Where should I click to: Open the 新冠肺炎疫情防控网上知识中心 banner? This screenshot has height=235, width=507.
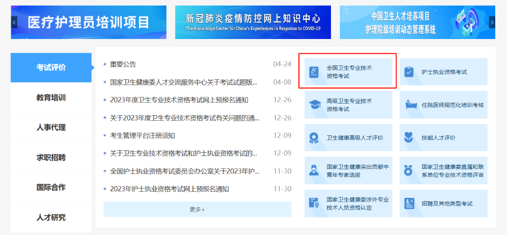pyautogui.click(x=253, y=23)
